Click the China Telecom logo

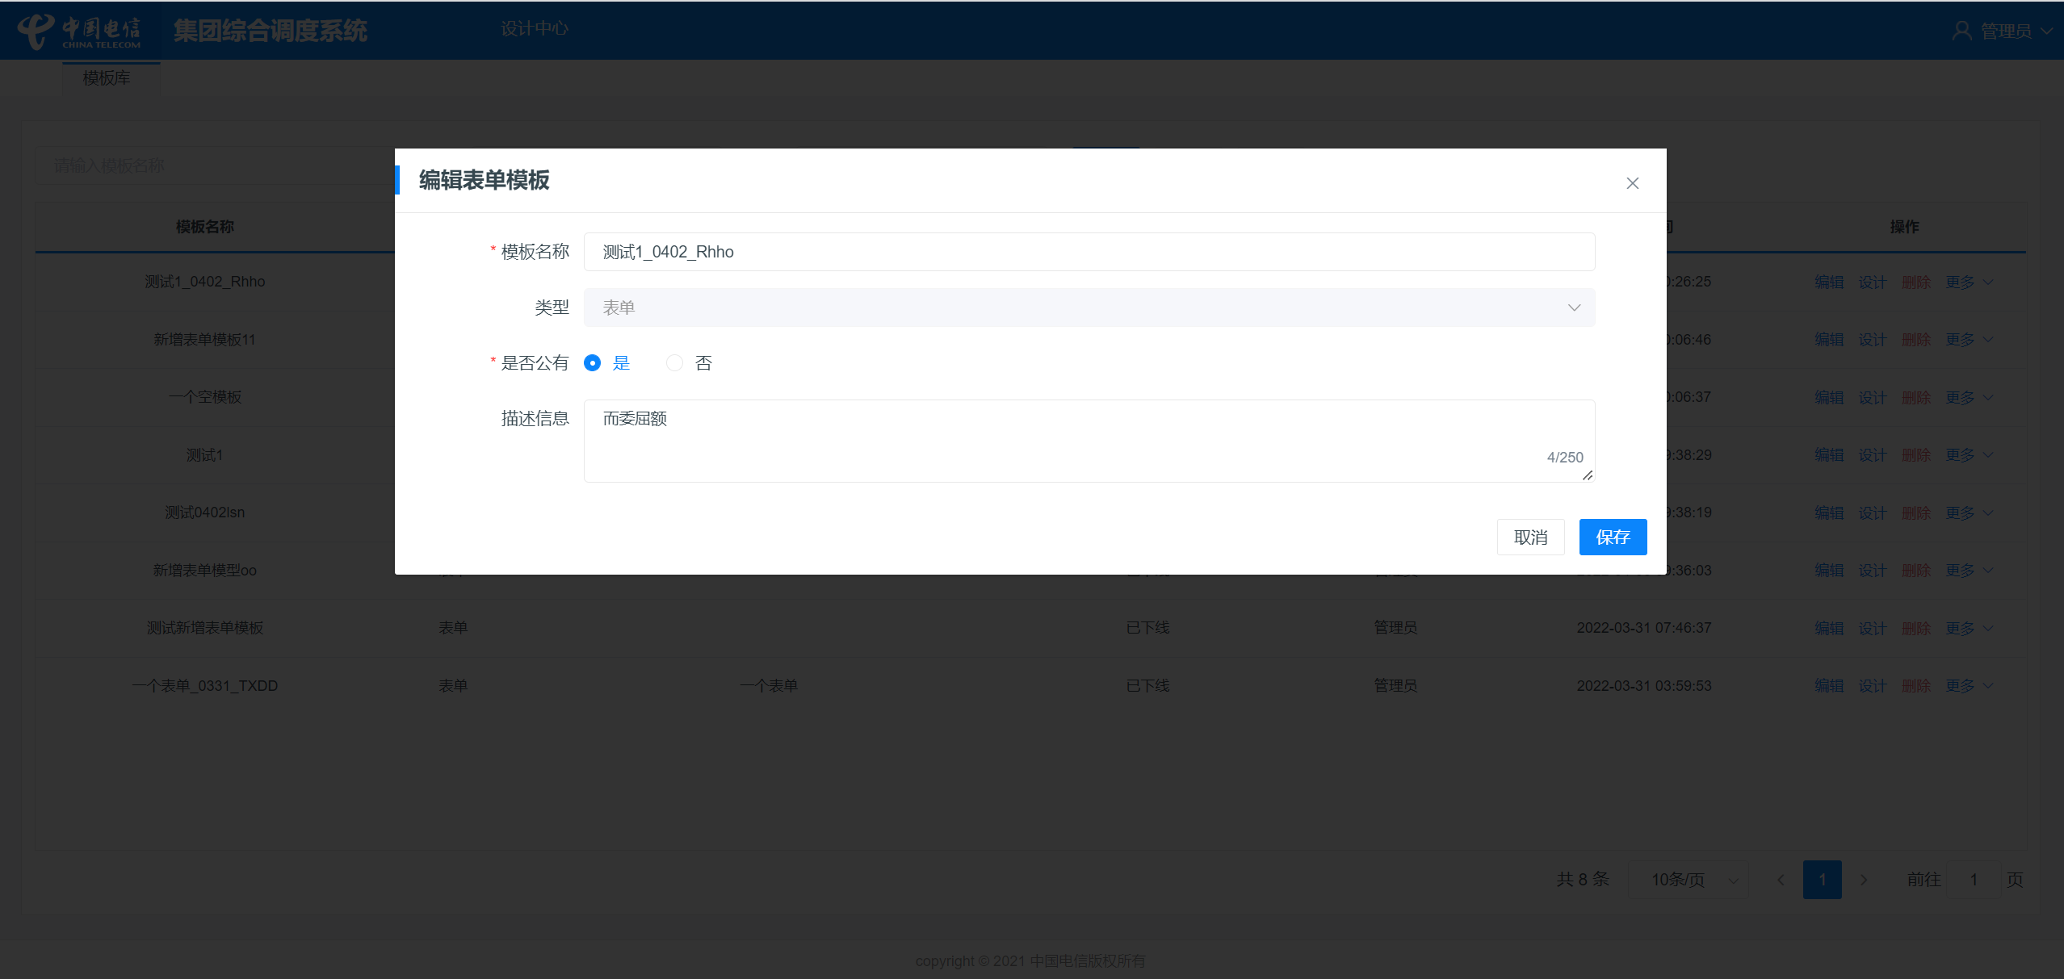pos(79,31)
